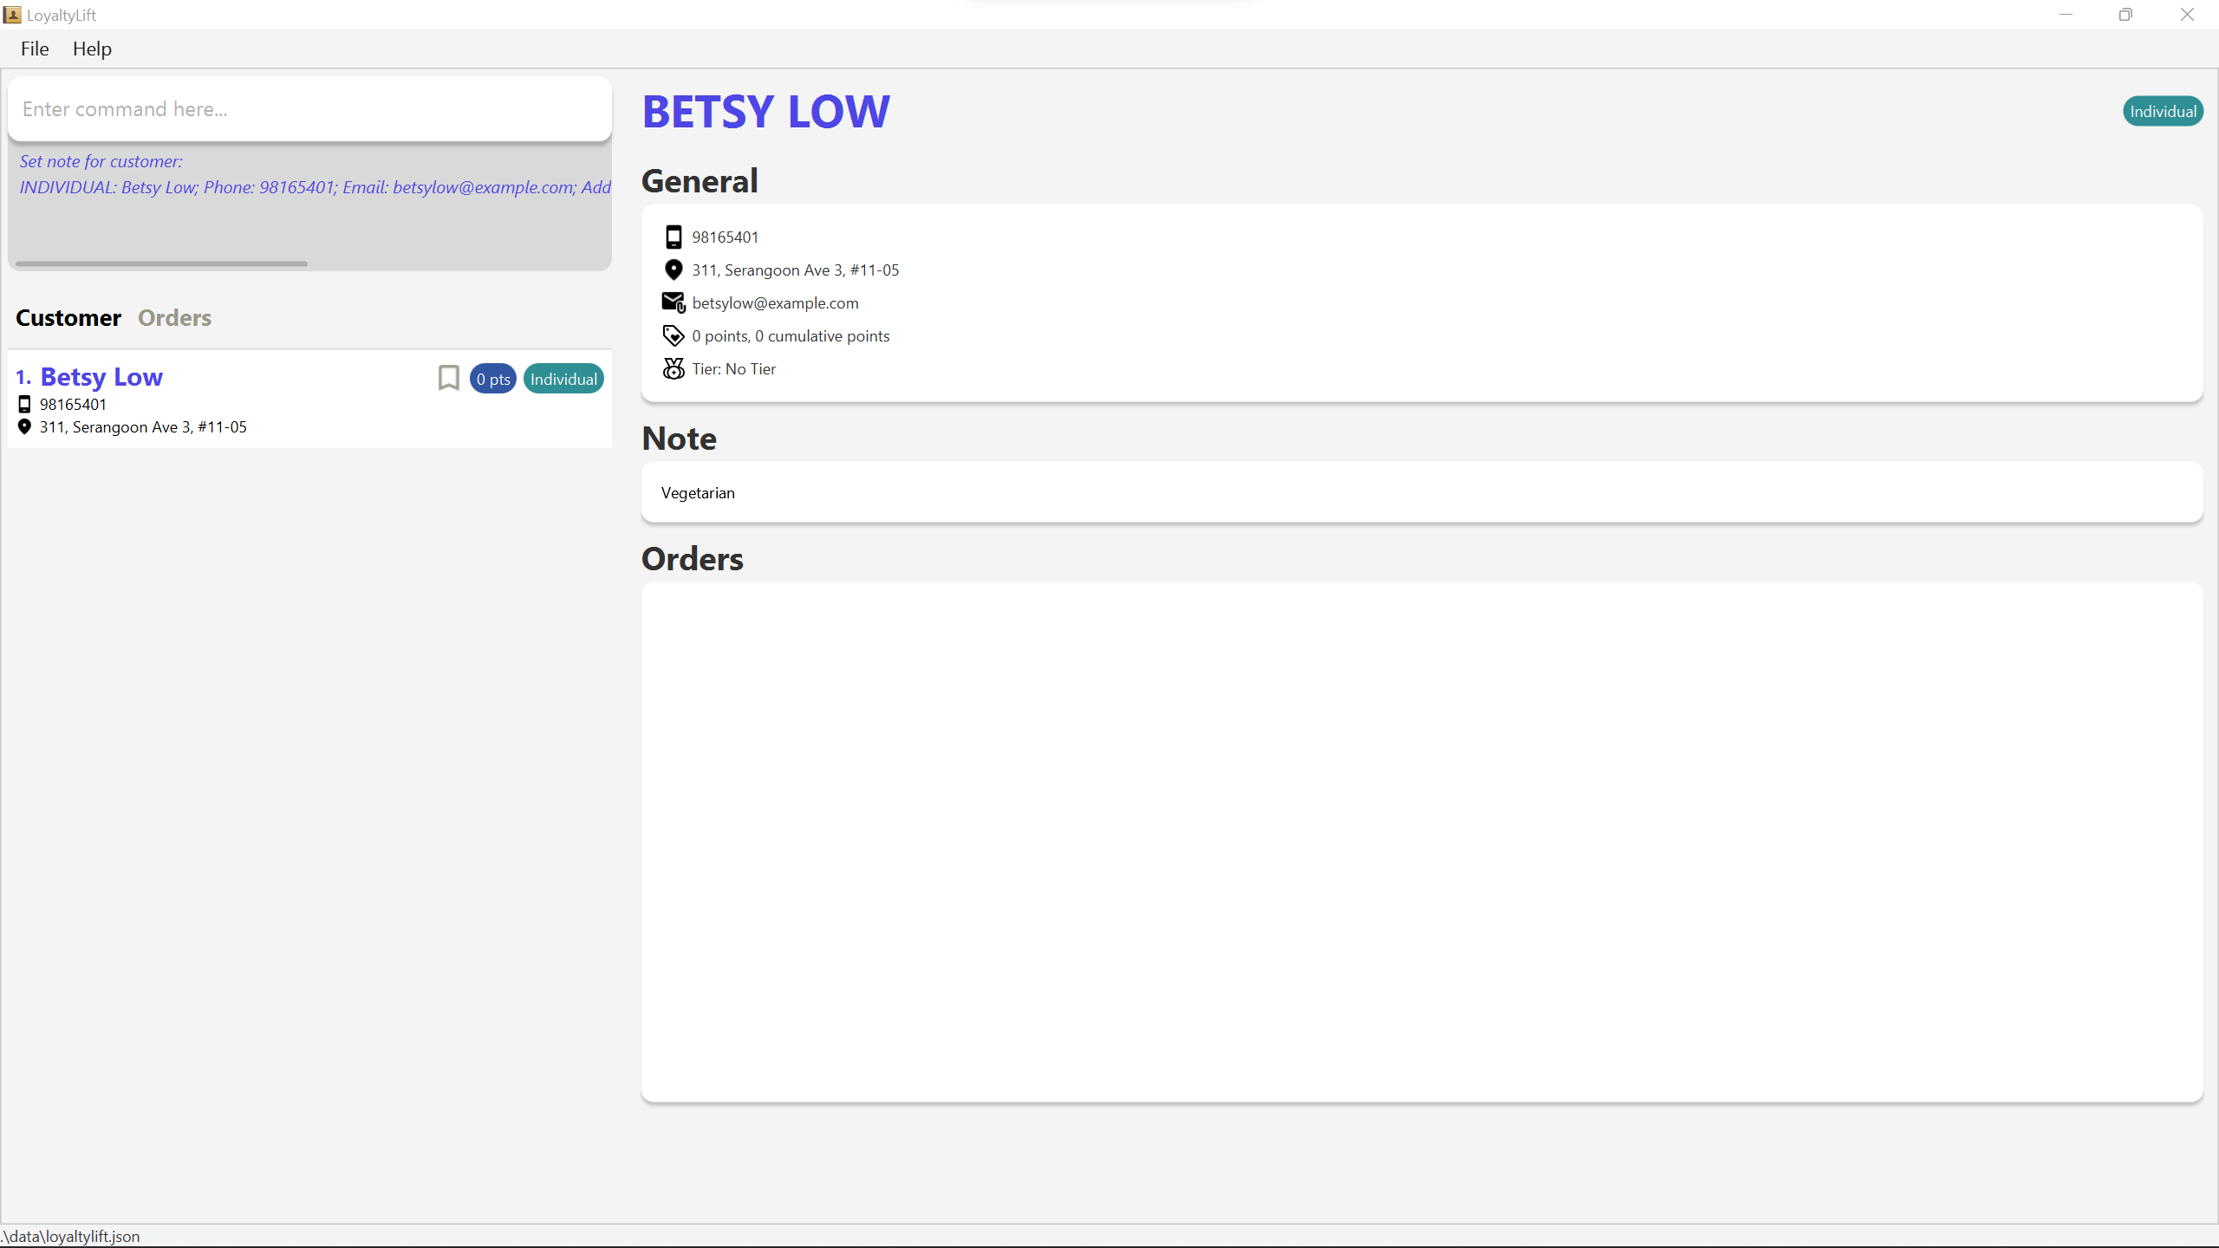
Task: Click the 'Set note for customer:' result message
Action: 101,161
